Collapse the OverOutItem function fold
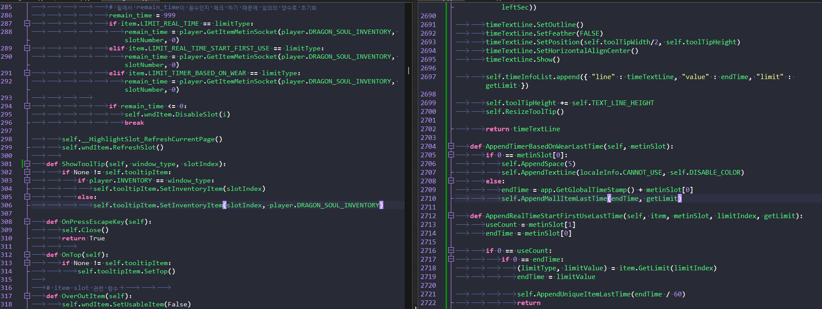The width and height of the screenshot is (822, 309). 27,296
